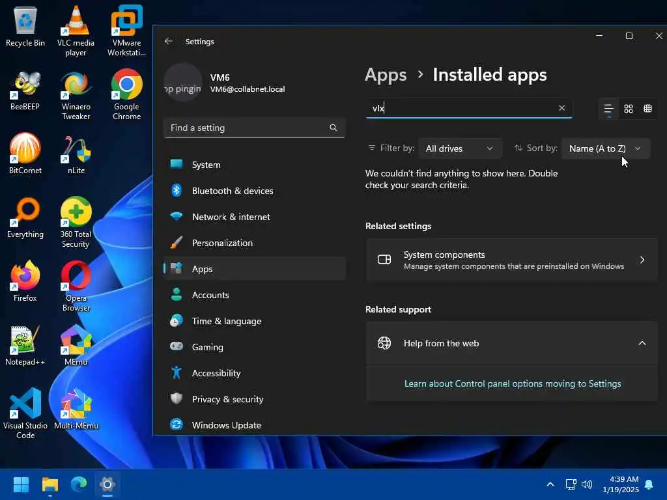Screen dimensions: 667x500
Task: Click Settings gear on taskbar
Action: [x=107, y=484]
